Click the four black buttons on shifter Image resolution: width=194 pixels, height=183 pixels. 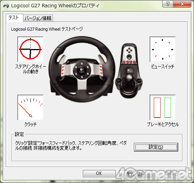[x=129, y=51]
